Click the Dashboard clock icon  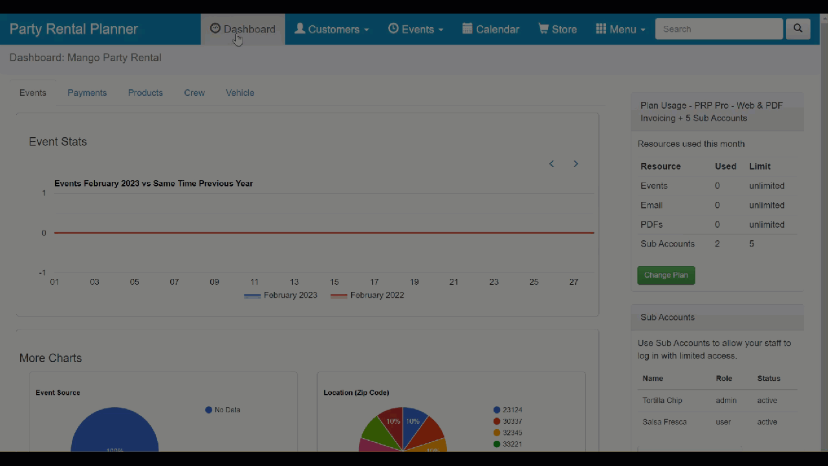[215, 28]
